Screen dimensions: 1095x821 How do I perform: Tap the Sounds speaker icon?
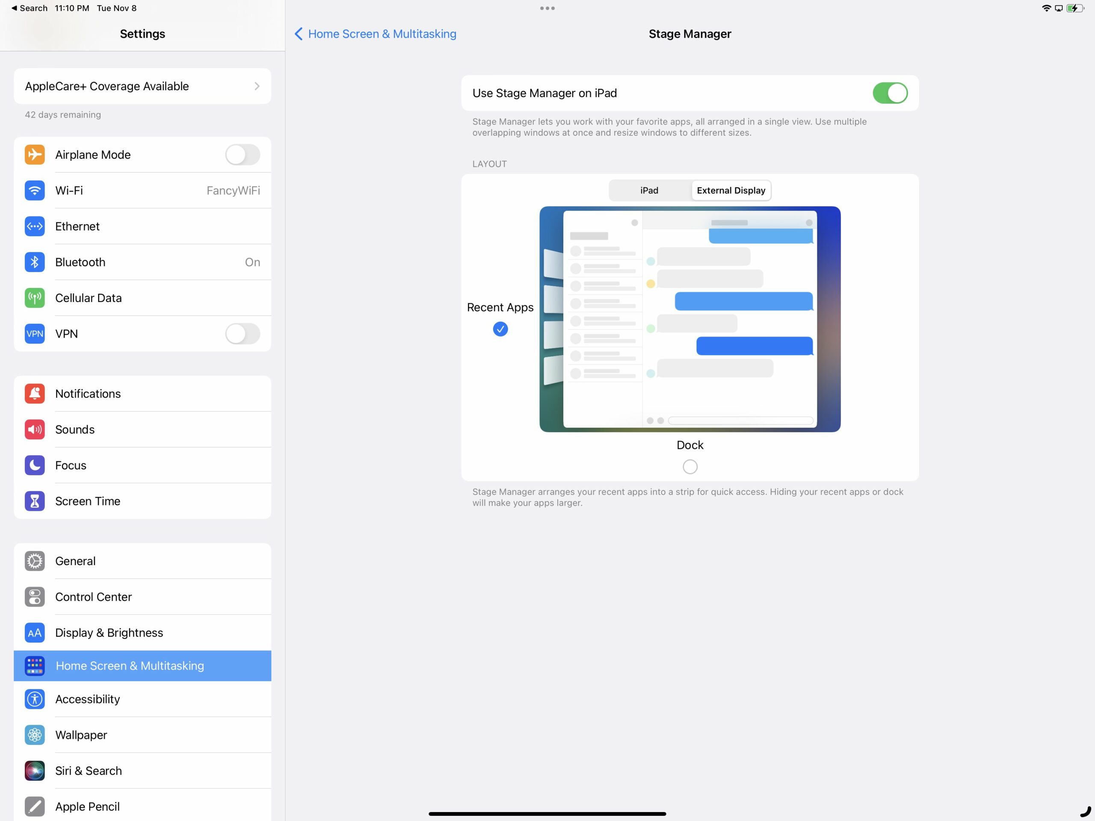click(35, 429)
